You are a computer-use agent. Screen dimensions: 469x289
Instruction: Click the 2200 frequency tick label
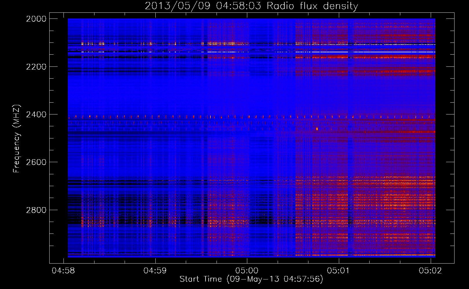coord(36,67)
